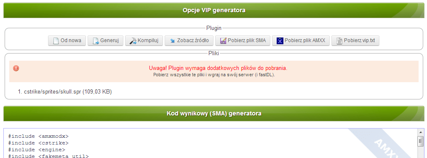Place cursor on the #include <fakemeta_util> line
Image resolution: width=427 pixels, height=158 pixels.
(48, 156)
